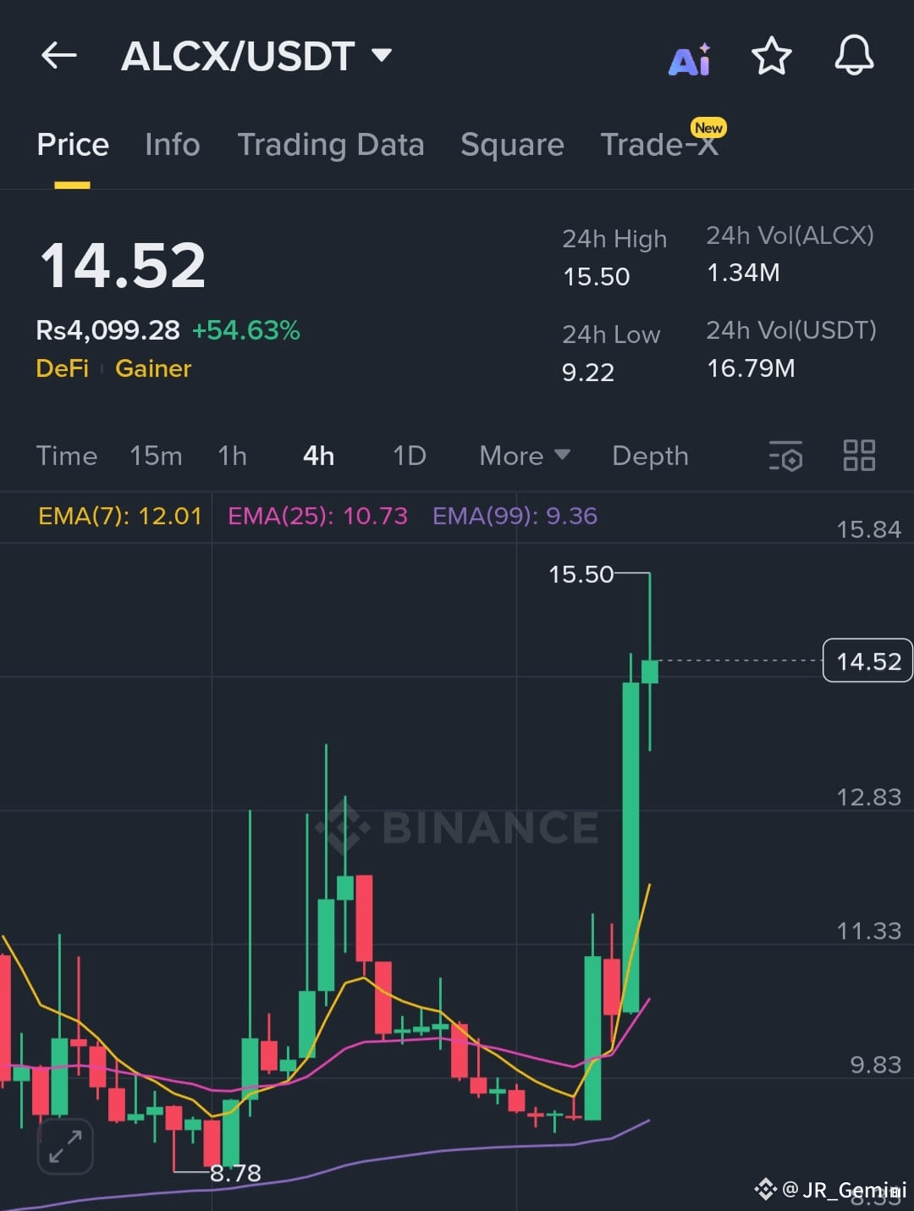This screenshot has width=914, height=1211.
Task: Tap the Rs4,099.28 converted price
Action: coord(107,330)
